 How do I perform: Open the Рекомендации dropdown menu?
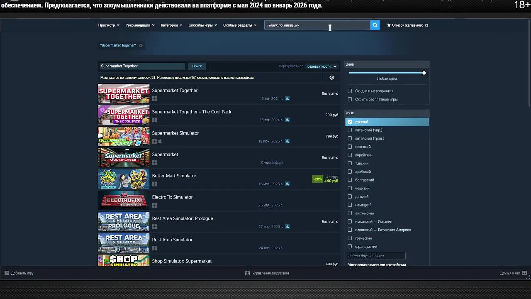coord(140,25)
